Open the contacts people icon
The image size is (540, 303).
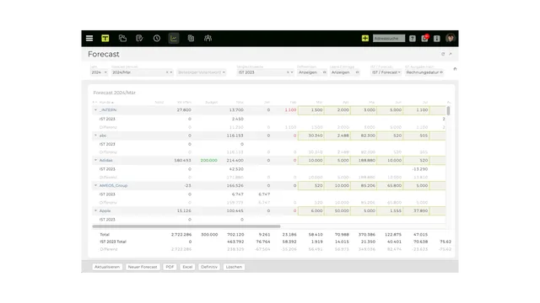click(208, 38)
